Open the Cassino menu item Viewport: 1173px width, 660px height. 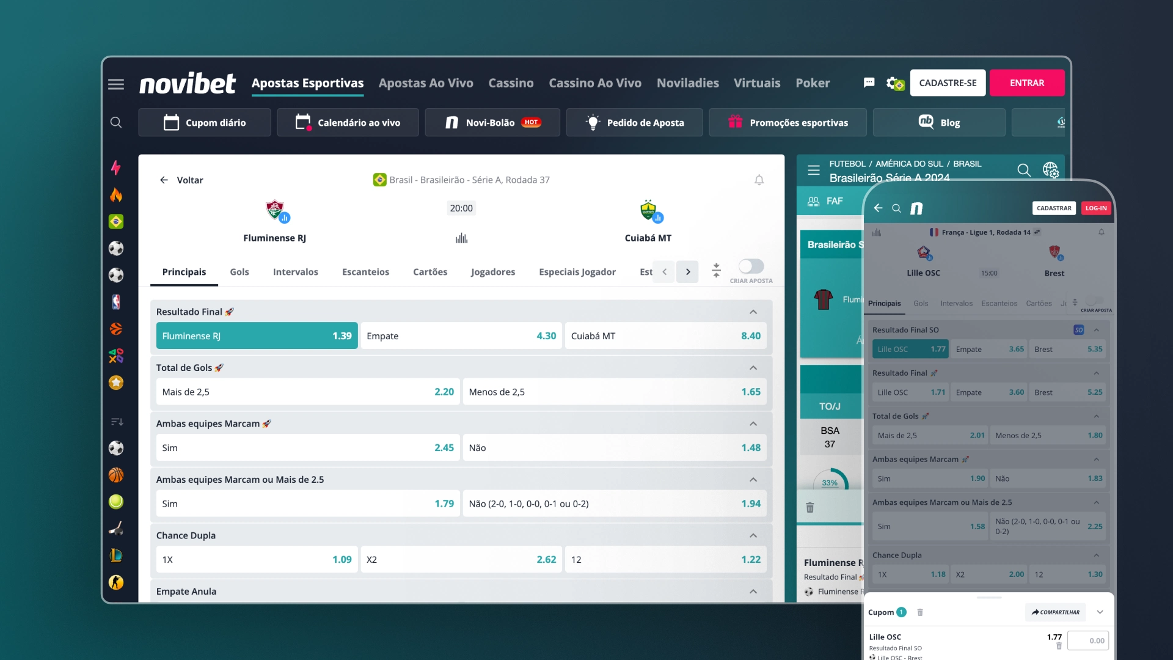click(511, 83)
